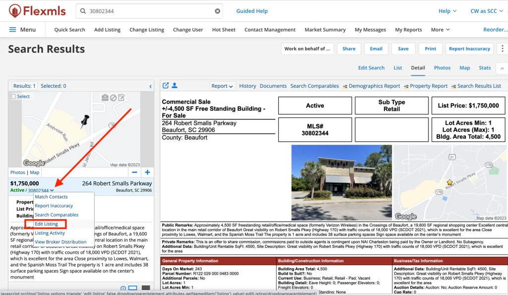
Task: Click the pencil edit icon on listing map
Action: (122, 98)
